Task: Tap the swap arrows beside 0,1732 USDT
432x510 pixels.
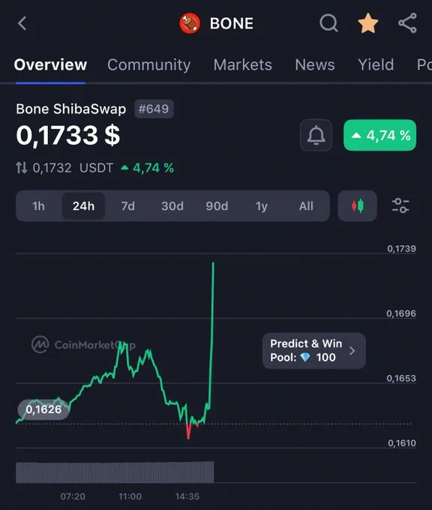Action: (x=22, y=168)
